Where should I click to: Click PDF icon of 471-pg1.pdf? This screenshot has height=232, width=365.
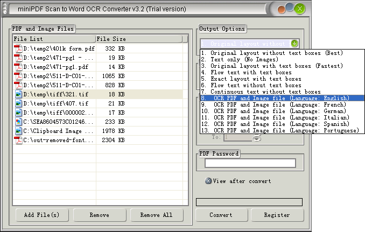(18, 67)
